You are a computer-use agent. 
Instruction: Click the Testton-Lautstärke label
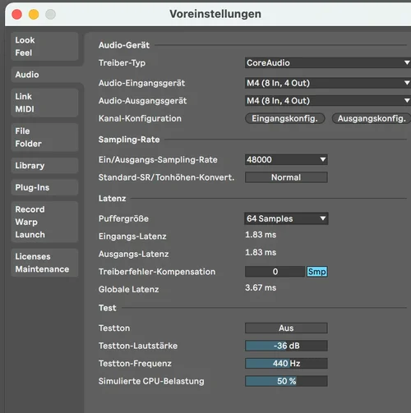point(138,346)
